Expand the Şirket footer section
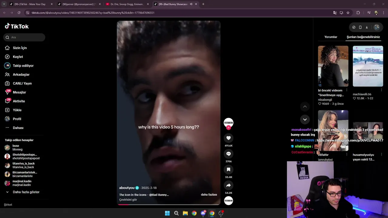This screenshot has height=218, width=388. [x=8, y=205]
